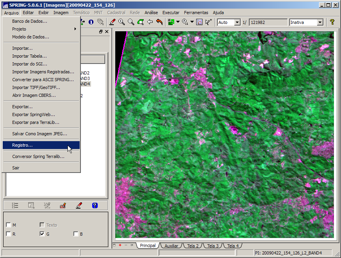Click the red eraser draw icon in toolbar
The image size is (341, 258).
pos(112,22)
